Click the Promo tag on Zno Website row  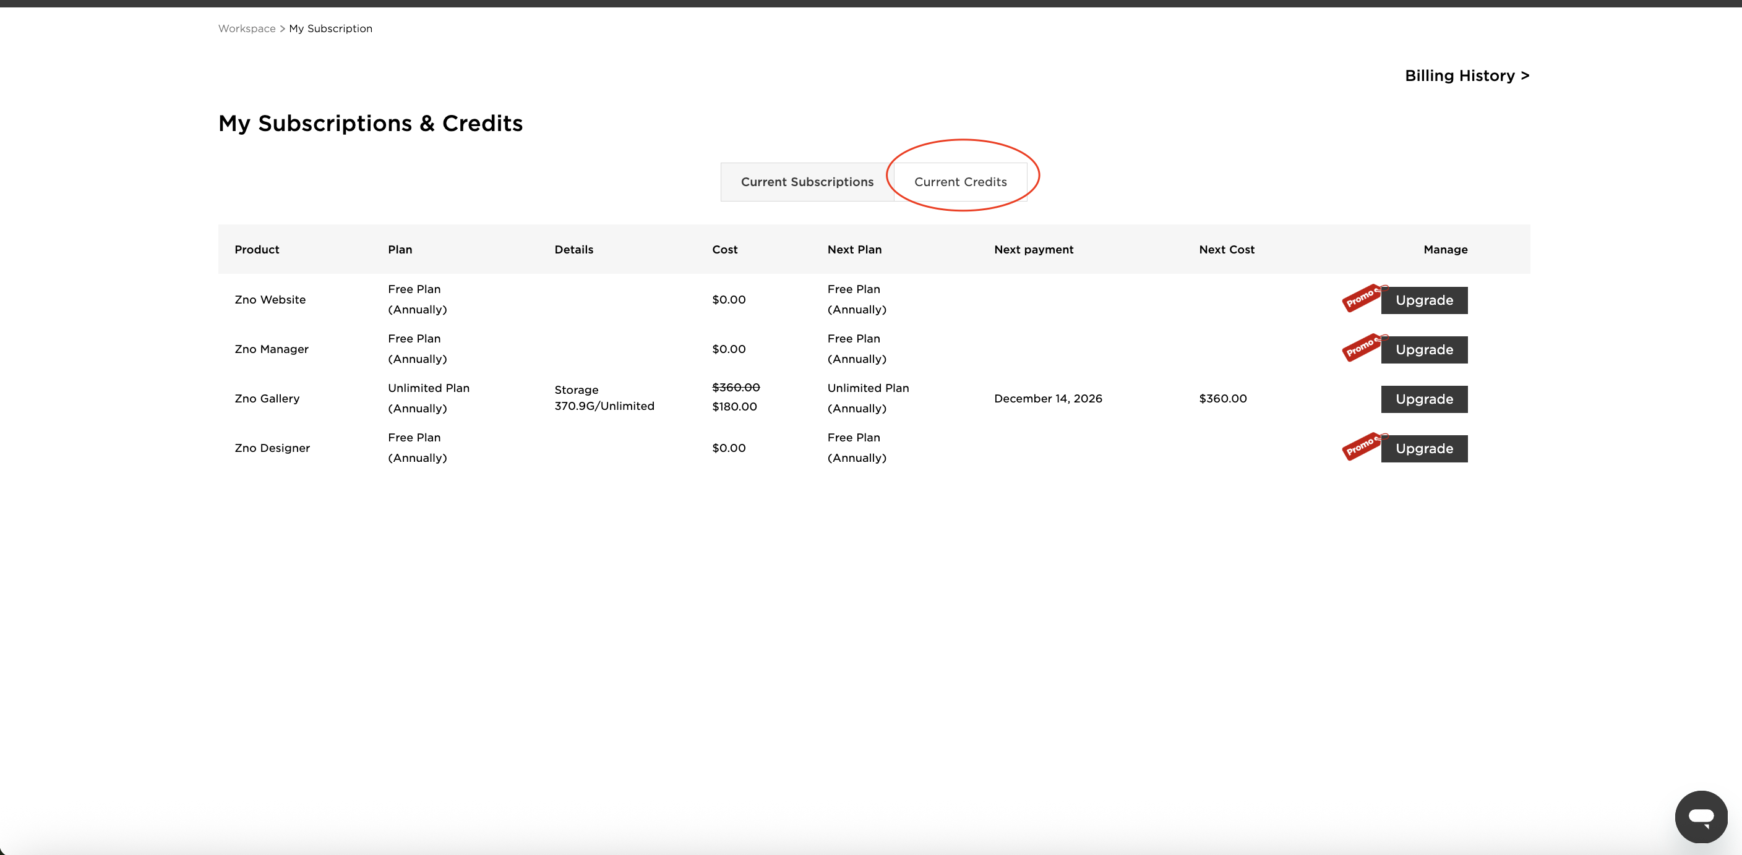click(1362, 297)
